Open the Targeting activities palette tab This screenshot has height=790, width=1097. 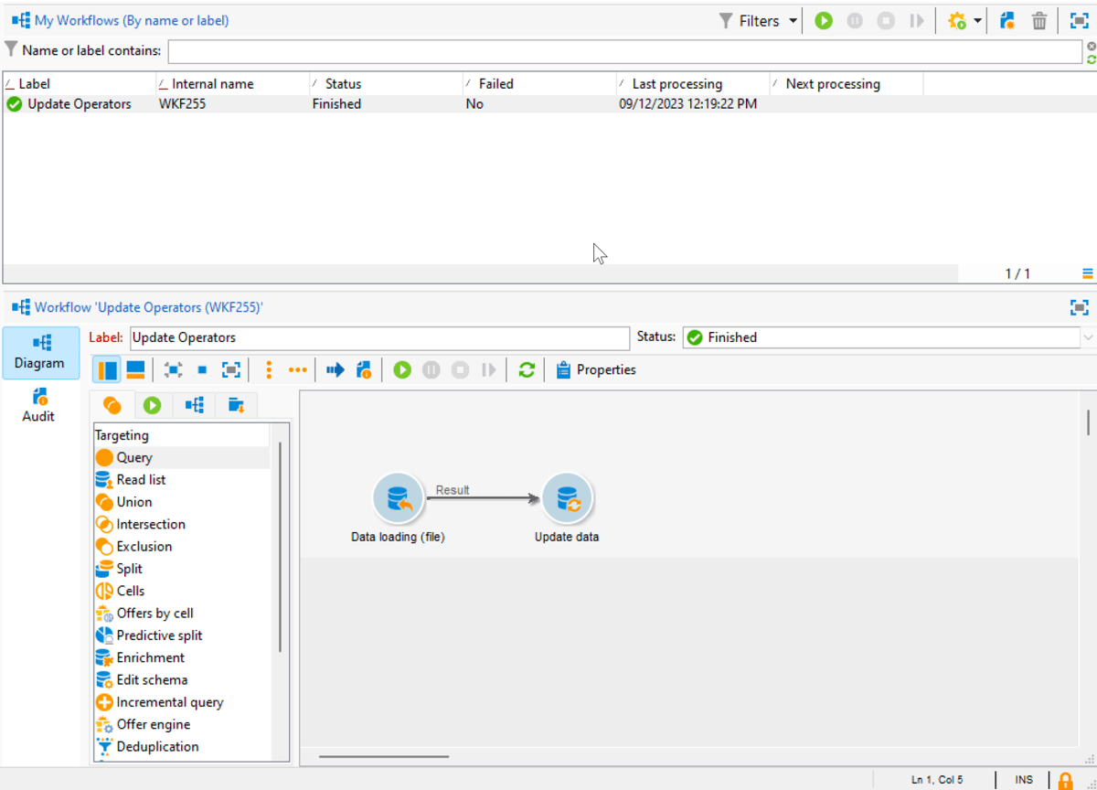(112, 405)
